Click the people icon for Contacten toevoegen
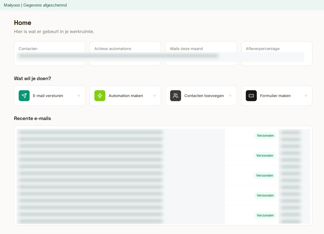 click(176, 96)
